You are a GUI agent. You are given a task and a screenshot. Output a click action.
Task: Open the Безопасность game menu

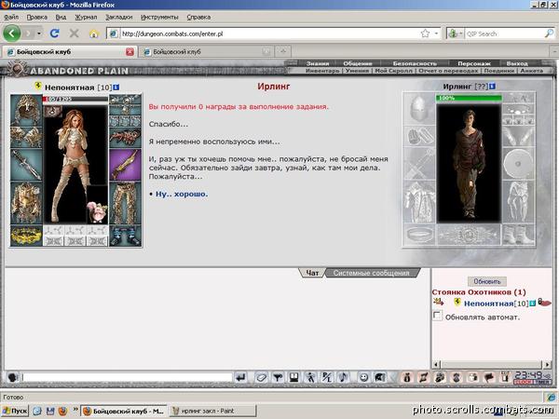tap(415, 63)
